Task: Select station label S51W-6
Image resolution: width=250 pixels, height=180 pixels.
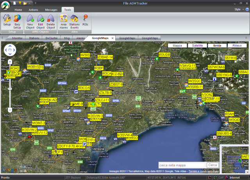Action: click(x=230, y=58)
